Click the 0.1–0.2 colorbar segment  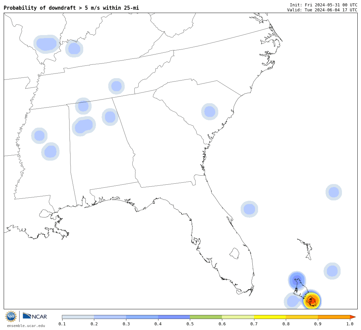[78, 317]
